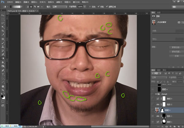
Task: Open the gradient picker dropdown arrow
Action: [21, 7]
